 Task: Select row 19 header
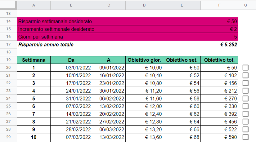pyautogui.click(x=8, y=60)
